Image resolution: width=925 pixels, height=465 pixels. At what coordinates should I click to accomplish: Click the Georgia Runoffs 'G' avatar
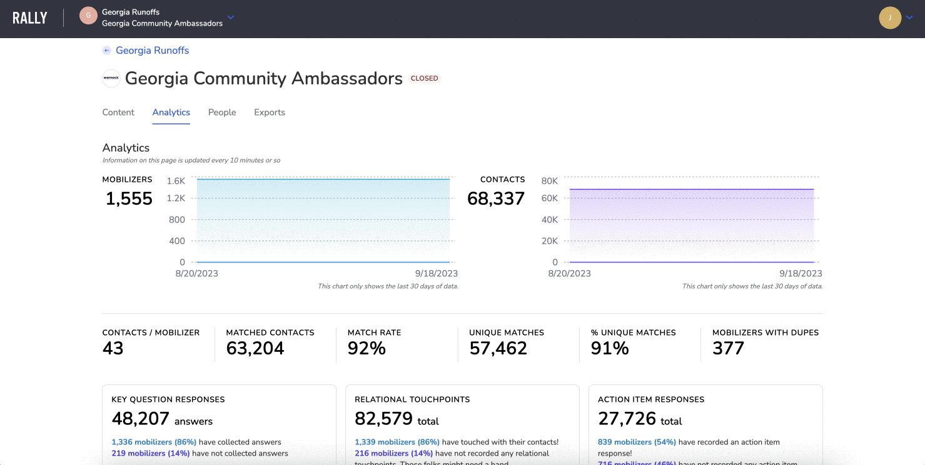pyautogui.click(x=88, y=16)
